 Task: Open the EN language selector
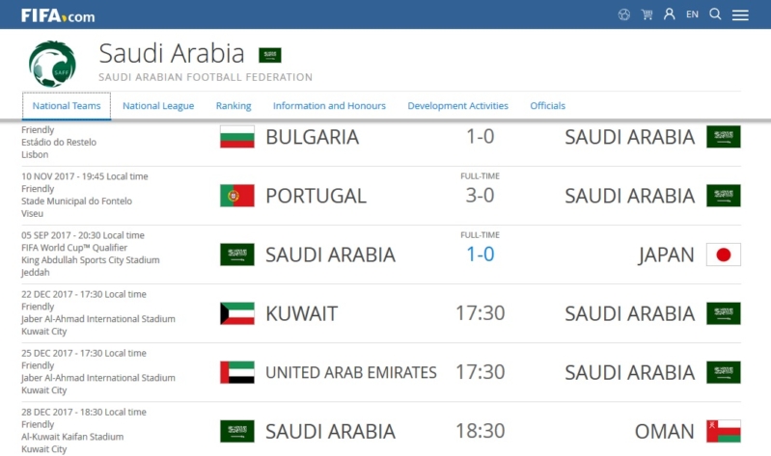pyautogui.click(x=692, y=14)
